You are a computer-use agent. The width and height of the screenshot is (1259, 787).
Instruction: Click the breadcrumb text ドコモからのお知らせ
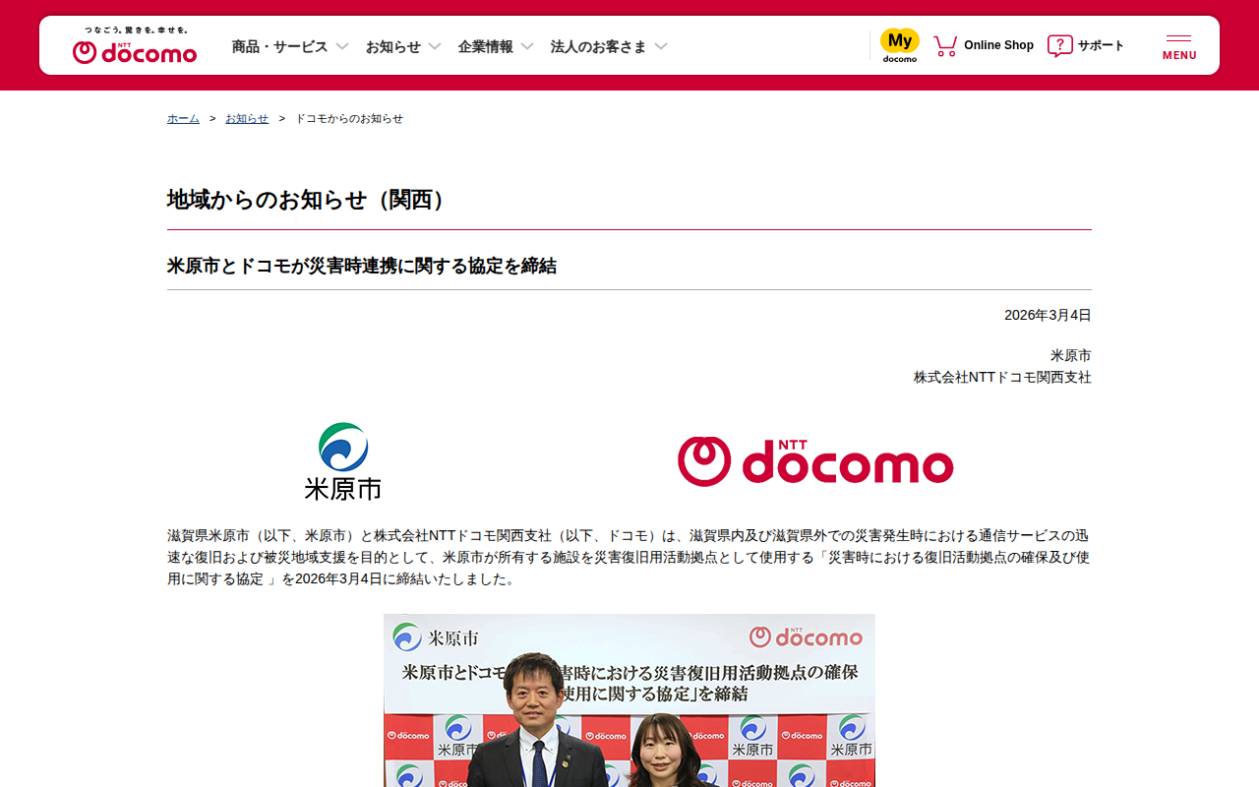click(349, 118)
